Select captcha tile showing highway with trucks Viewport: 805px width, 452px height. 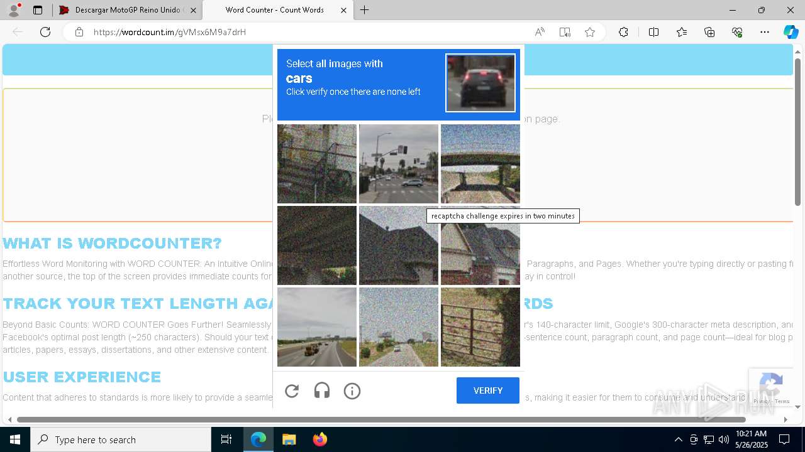[x=317, y=327]
